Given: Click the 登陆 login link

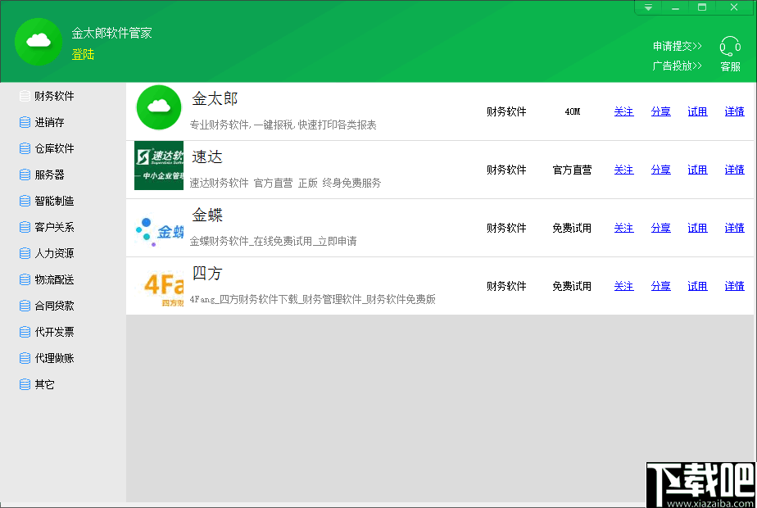Looking at the screenshot, I should click(82, 54).
